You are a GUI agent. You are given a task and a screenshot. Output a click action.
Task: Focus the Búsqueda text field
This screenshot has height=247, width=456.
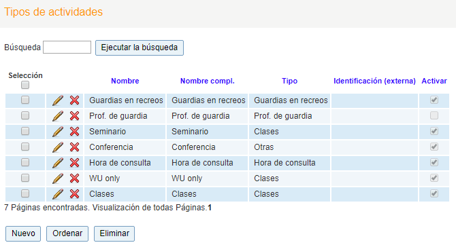coord(67,47)
